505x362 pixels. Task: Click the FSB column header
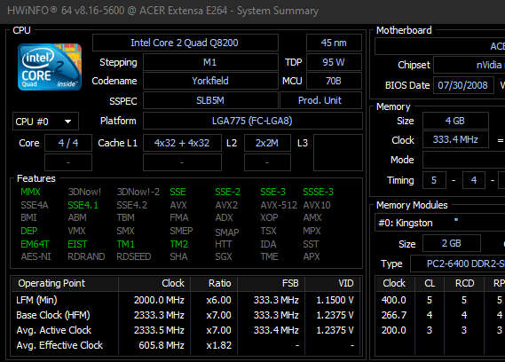(271, 283)
